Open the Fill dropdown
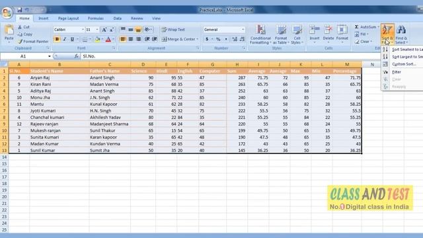Screen dimensions: 423x238 362,34
